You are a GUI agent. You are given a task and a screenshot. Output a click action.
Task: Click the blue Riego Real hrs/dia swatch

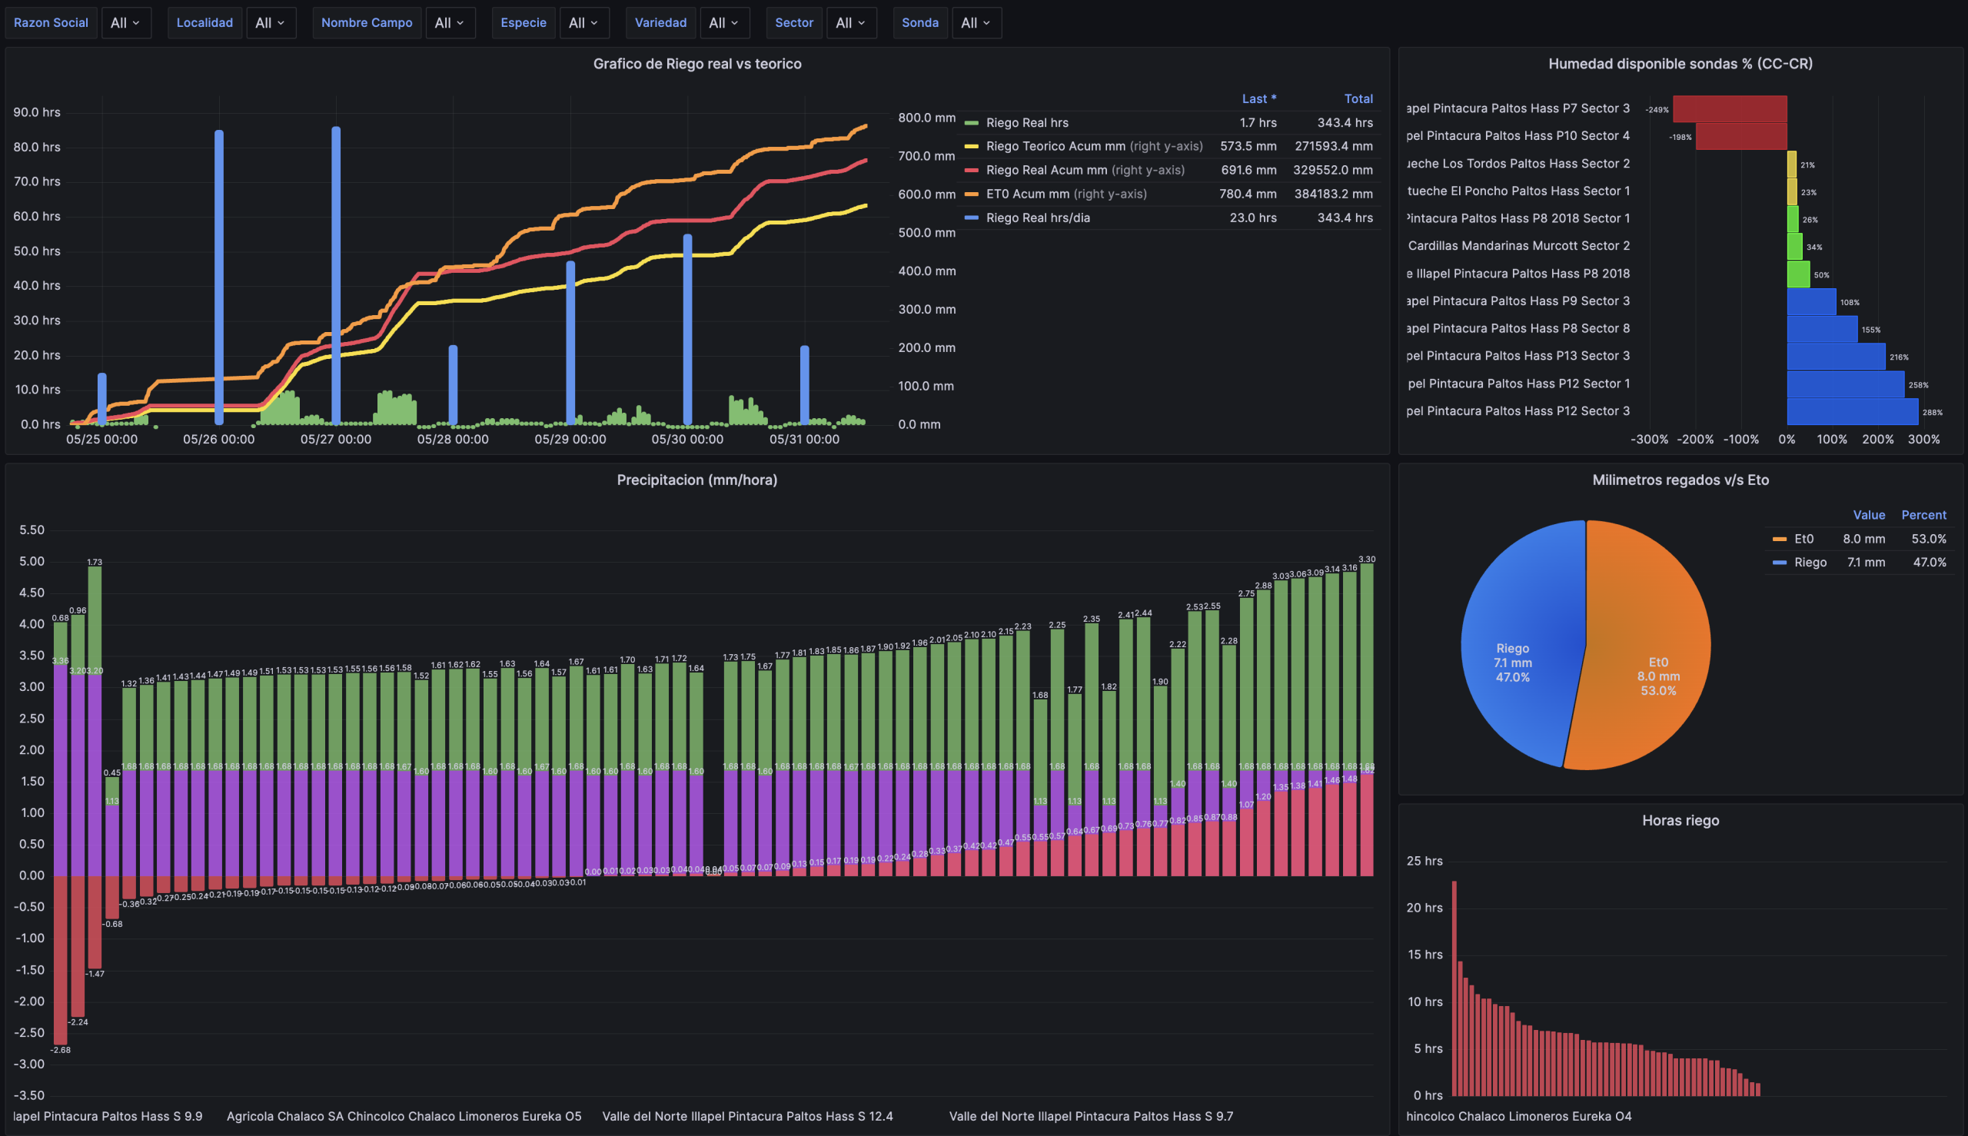pos(972,218)
